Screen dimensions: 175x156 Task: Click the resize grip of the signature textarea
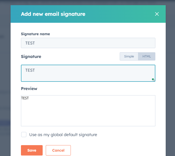coord(154,80)
